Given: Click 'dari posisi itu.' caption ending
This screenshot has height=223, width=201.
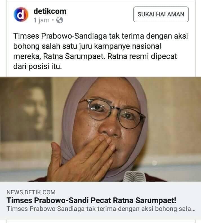Looking at the screenshot, I should [x=37, y=66].
